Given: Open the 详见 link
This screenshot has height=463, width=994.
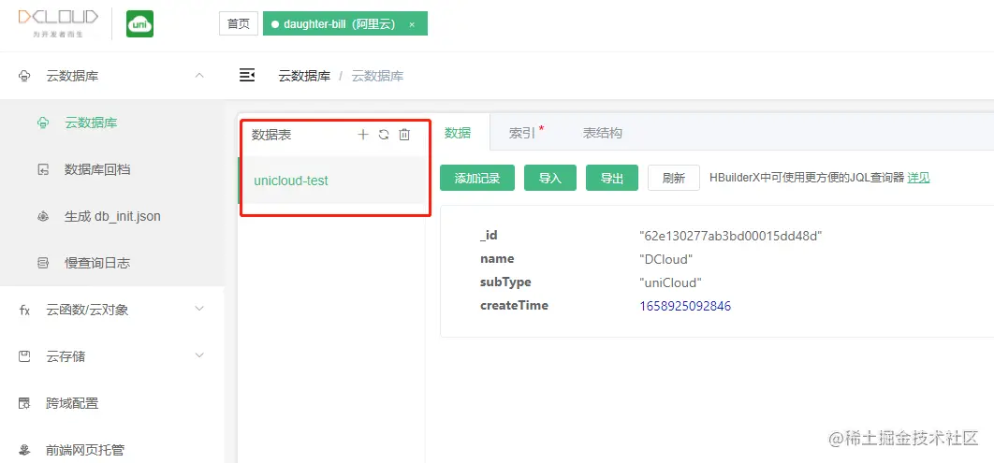Looking at the screenshot, I should point(918,178).
